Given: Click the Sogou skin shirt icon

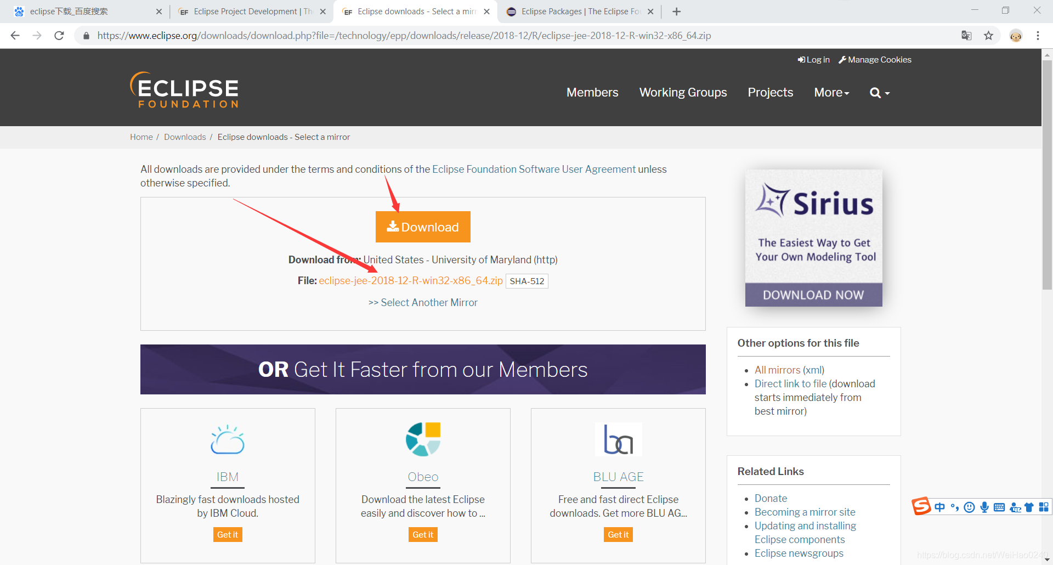Looking at the screenshot, I should [1029, 507].
